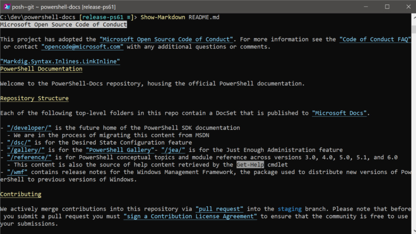Image resolution: width=416 pixels, height=234 pixels.
Task: Click "erShell to previous versions of Windows." line
Action: (69, 180)
